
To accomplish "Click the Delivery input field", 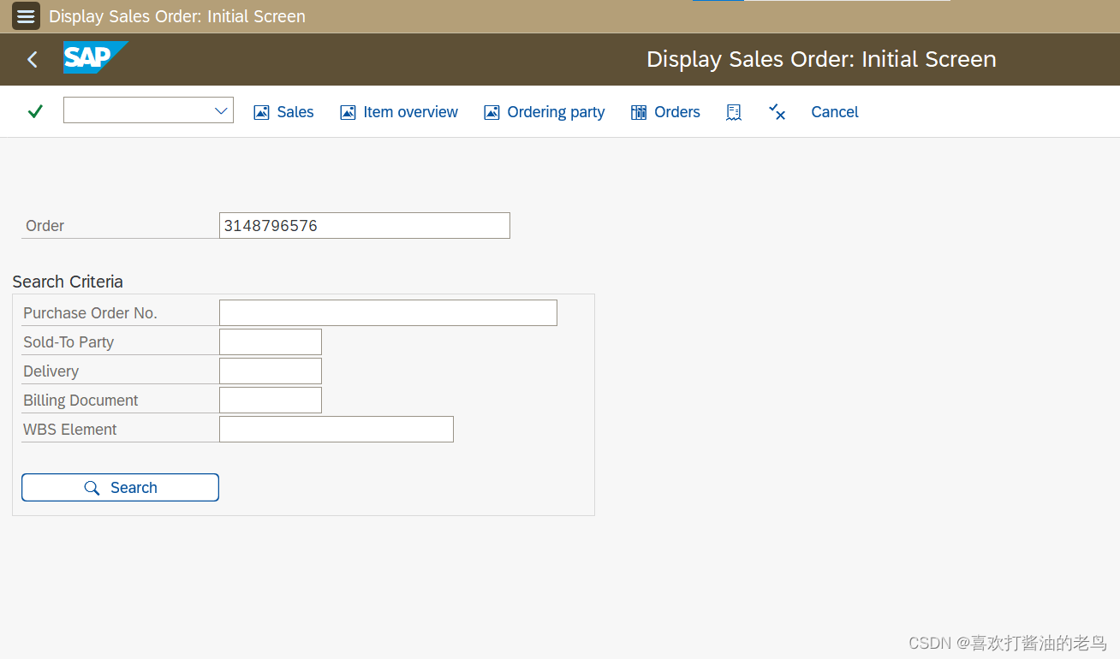I will tap(271, 371).
